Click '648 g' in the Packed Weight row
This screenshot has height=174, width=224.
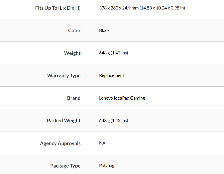coord(104,121)
